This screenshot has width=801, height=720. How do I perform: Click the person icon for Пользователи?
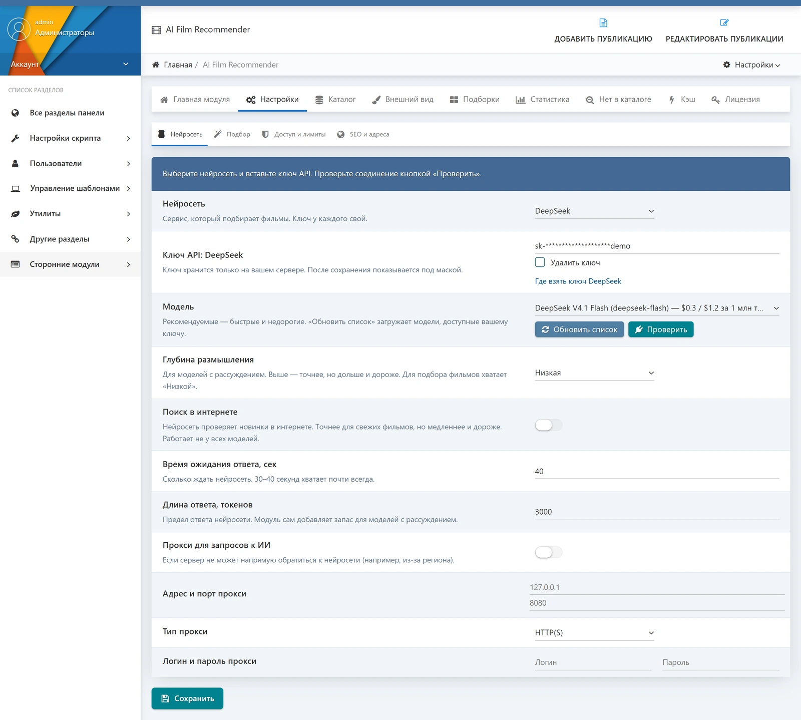(x=16, y=163)
